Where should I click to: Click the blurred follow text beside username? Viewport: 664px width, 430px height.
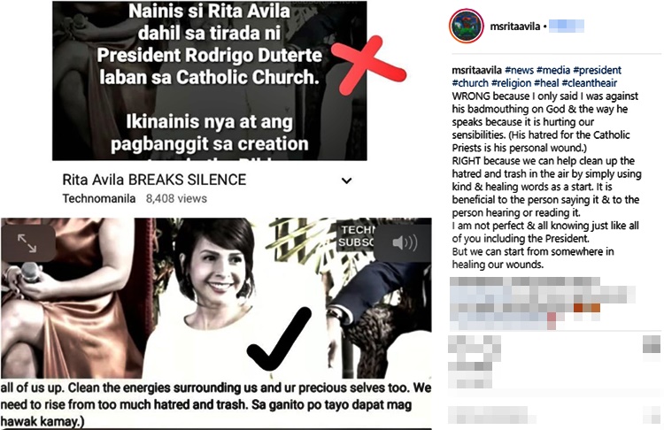567,27
